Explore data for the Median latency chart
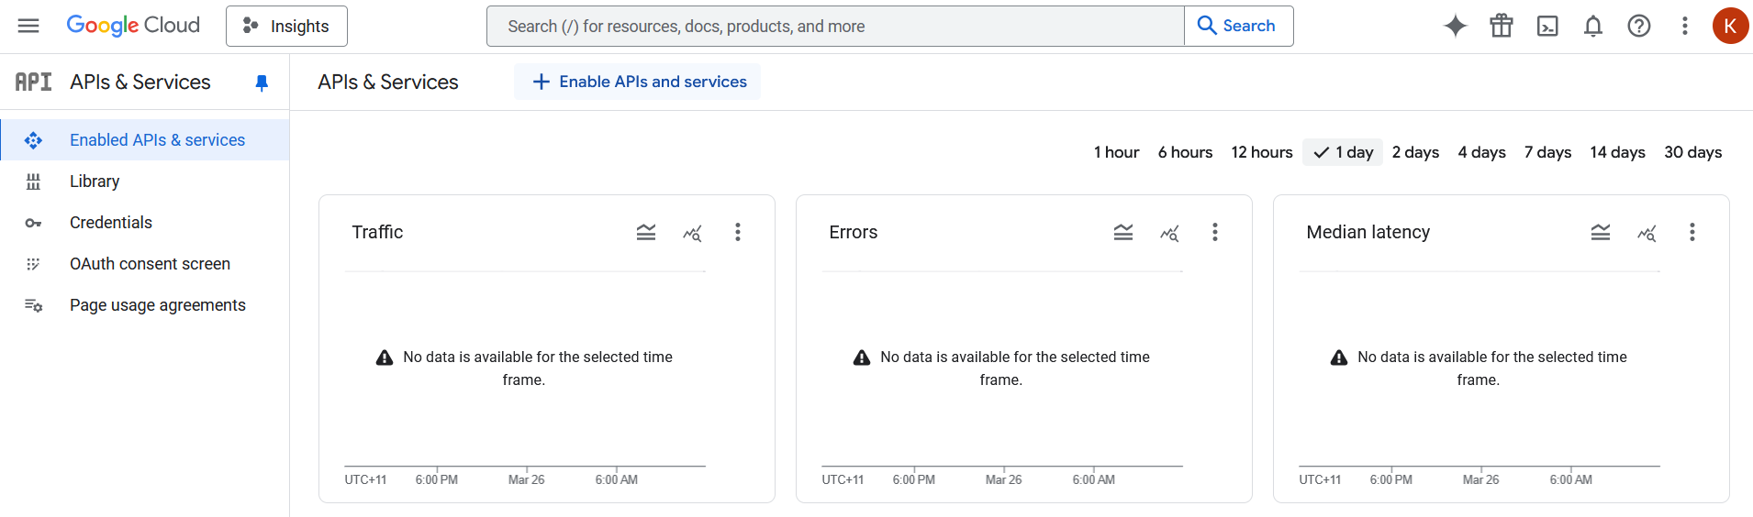The width and height of the screenshot is (1753, 517). [1647, 233]
